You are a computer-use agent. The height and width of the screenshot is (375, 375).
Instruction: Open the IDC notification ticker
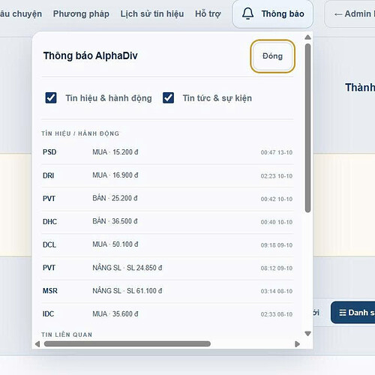click(48, 313)
